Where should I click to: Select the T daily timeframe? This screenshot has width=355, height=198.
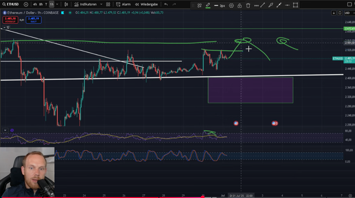pos(46,4)
